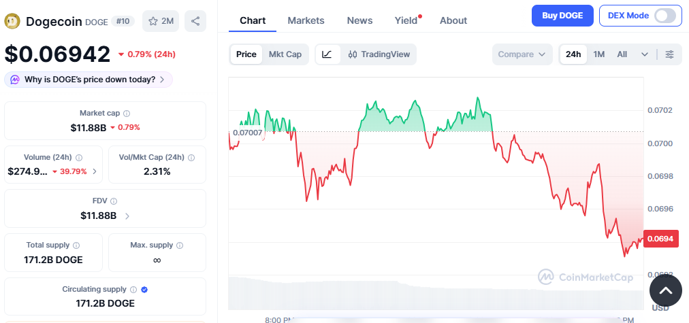Open Markets tab
Screen dimensions: 689x323
click(x=306, y=20)
